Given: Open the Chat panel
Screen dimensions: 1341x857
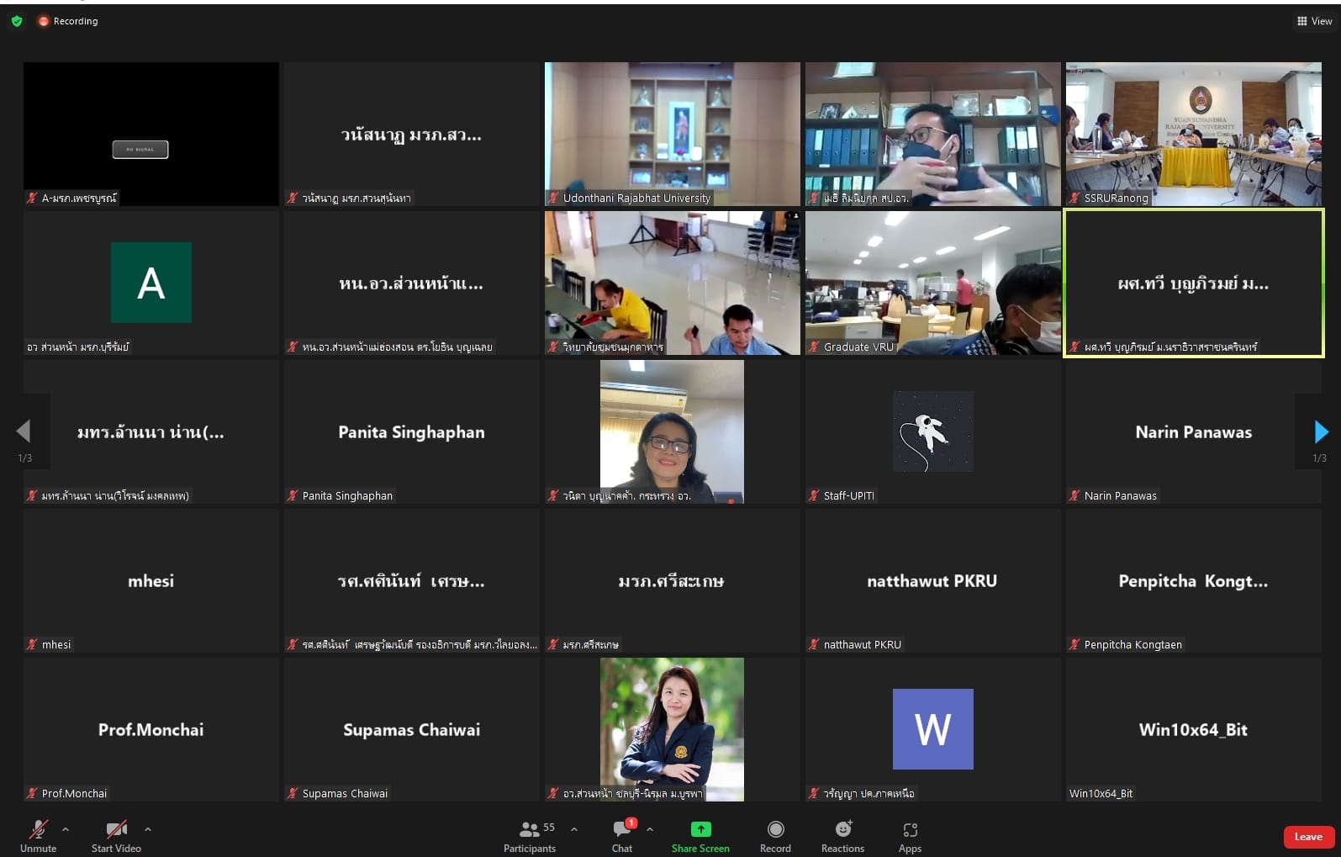Looking at the screenshot, I should [x=622, y=835].
